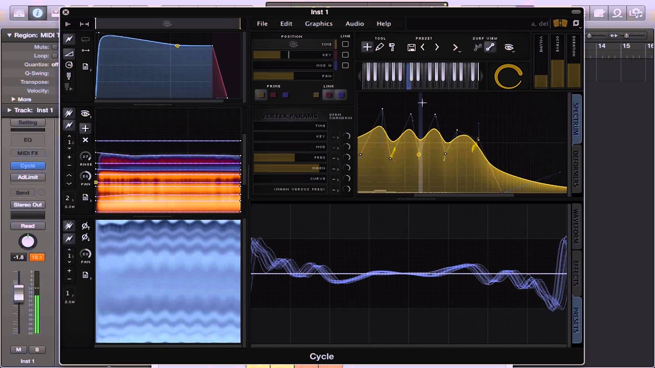Image resolution: width=655 pixels, height=368 pixels.
Task: Select the connected-points surface view mode
Action: click(x=490, y=47)
